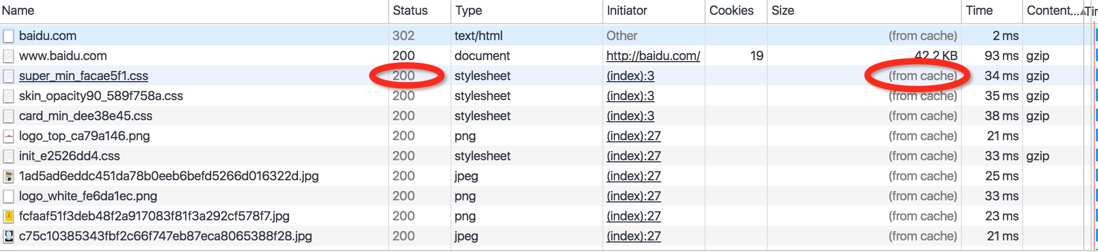
Task: Click the 93 ms time cell
Action: coord(1001,56)
